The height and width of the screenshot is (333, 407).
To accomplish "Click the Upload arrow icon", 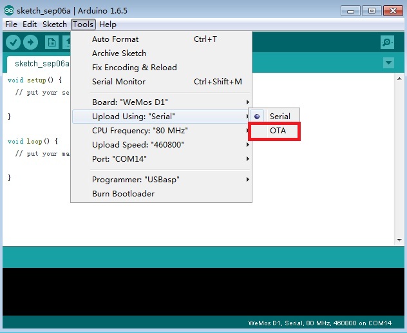I will [30, 43].
